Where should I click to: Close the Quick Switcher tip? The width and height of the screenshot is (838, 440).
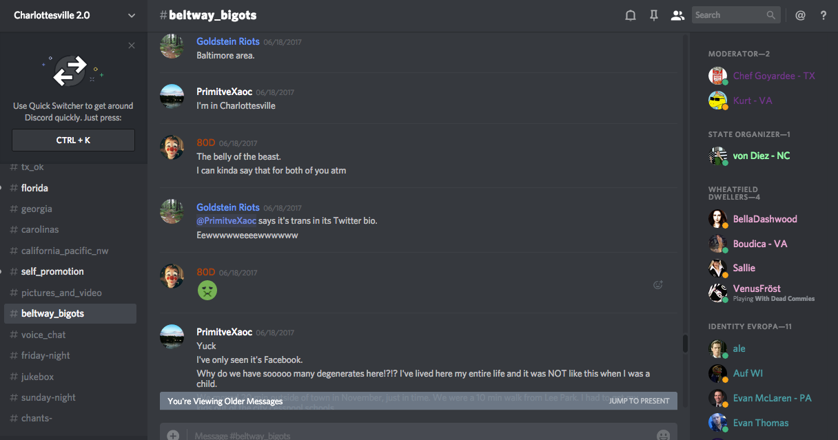tap(132, 46)
